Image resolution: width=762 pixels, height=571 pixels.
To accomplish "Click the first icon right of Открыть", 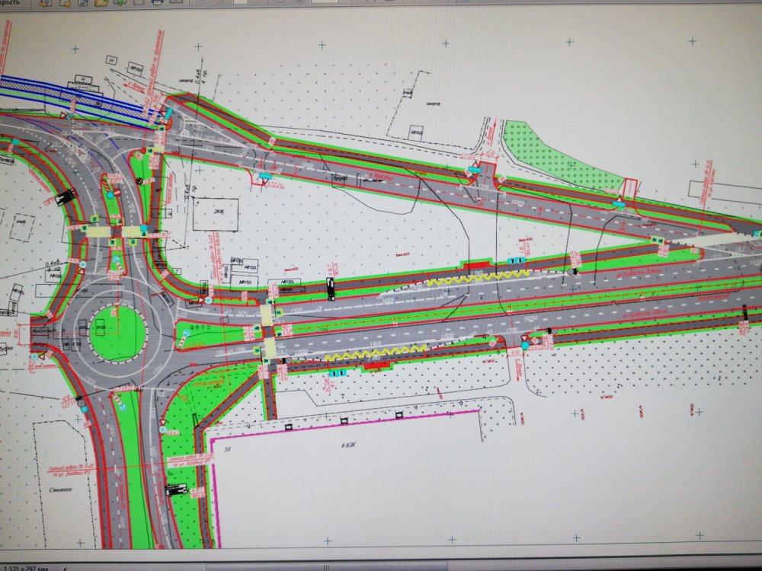I will point(44,2).
